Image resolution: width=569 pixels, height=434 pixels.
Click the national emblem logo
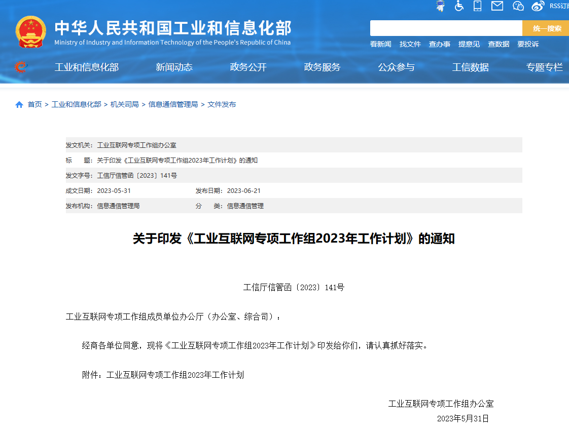[31, 31]
